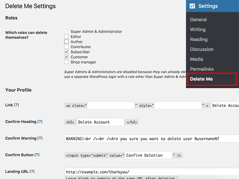The image size is (239, 179).
Task: Uncheck the Subscriber role checkbox
Action: click(66, 52)
